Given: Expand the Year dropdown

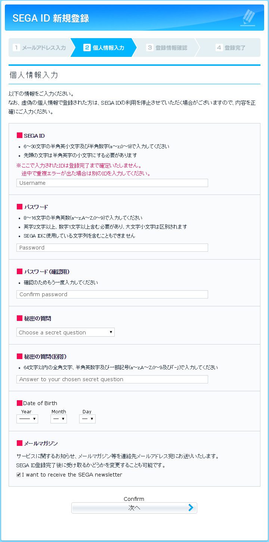Looking at the screenshot, I should click(27, 419).
